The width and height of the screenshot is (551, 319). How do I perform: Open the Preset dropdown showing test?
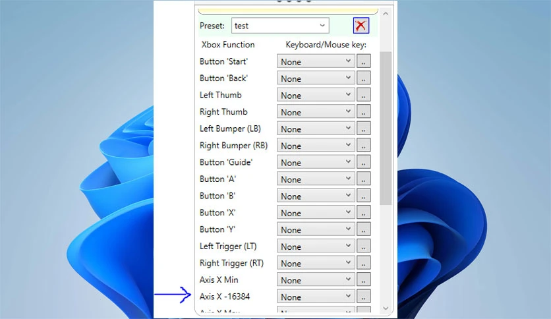280,26
